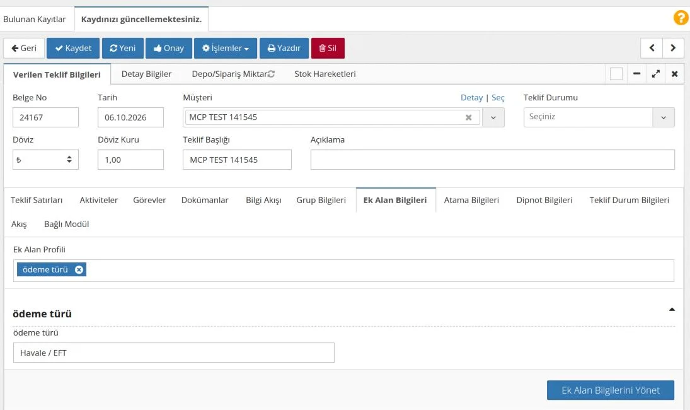690x410 pixels.
Task: Select the Teklif Satırları tab
Action: pos(37,200)
